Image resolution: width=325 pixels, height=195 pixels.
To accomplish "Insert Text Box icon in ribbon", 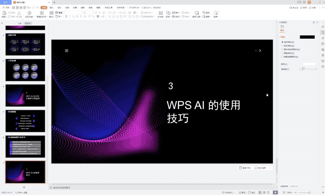I will pyautogui.click(x=161, y=13).
